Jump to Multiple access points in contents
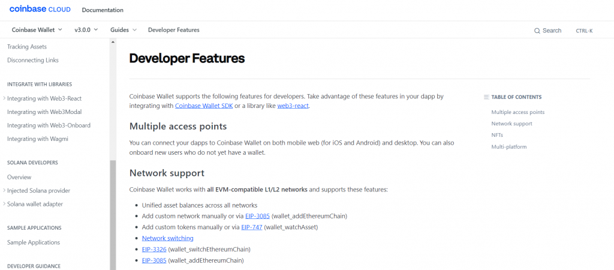Screen dimensions: 614x270 coord(517,112)
